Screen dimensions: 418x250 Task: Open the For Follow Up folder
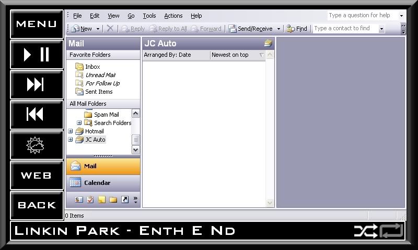(x=98, y=83)
